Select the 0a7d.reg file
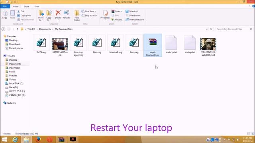The height and width of the screenshot is (143, 255). point(41,44)
